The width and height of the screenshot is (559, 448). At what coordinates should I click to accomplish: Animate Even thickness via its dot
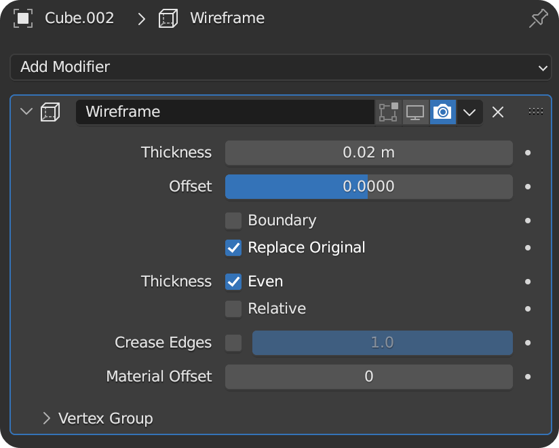click(x=528, y=282)
